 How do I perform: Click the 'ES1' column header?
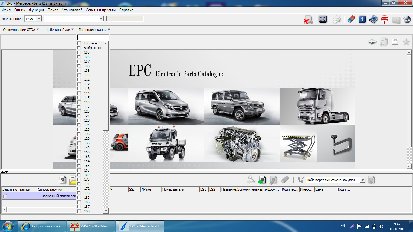click(204, 189)
